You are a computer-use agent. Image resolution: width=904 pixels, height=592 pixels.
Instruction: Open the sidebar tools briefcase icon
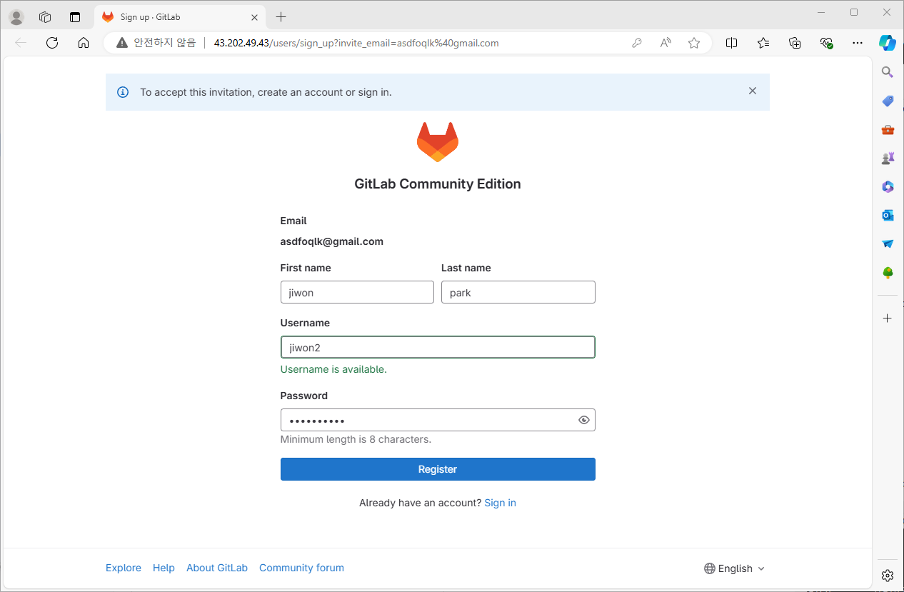point(888,129)
